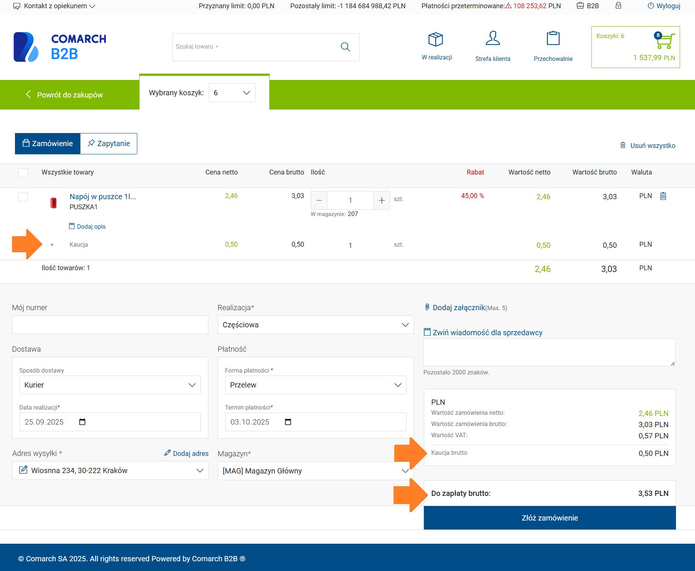The image size is (695, 571).
Task: Click the padlock icon in top bar
Action: [618, 6]
